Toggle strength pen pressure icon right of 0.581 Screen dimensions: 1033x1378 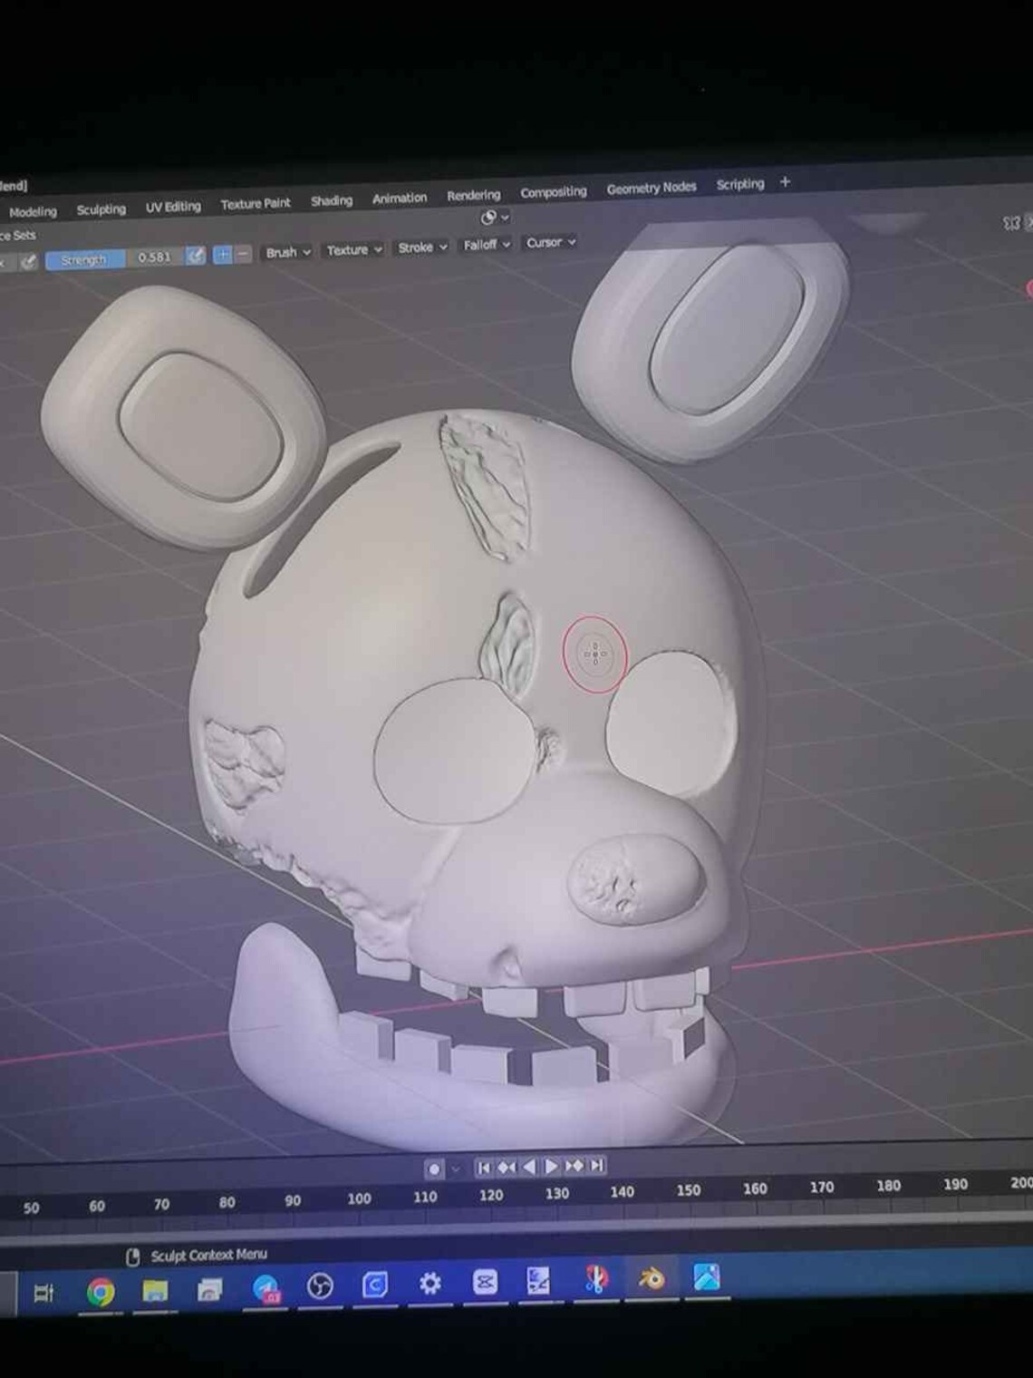click(196, 257)
